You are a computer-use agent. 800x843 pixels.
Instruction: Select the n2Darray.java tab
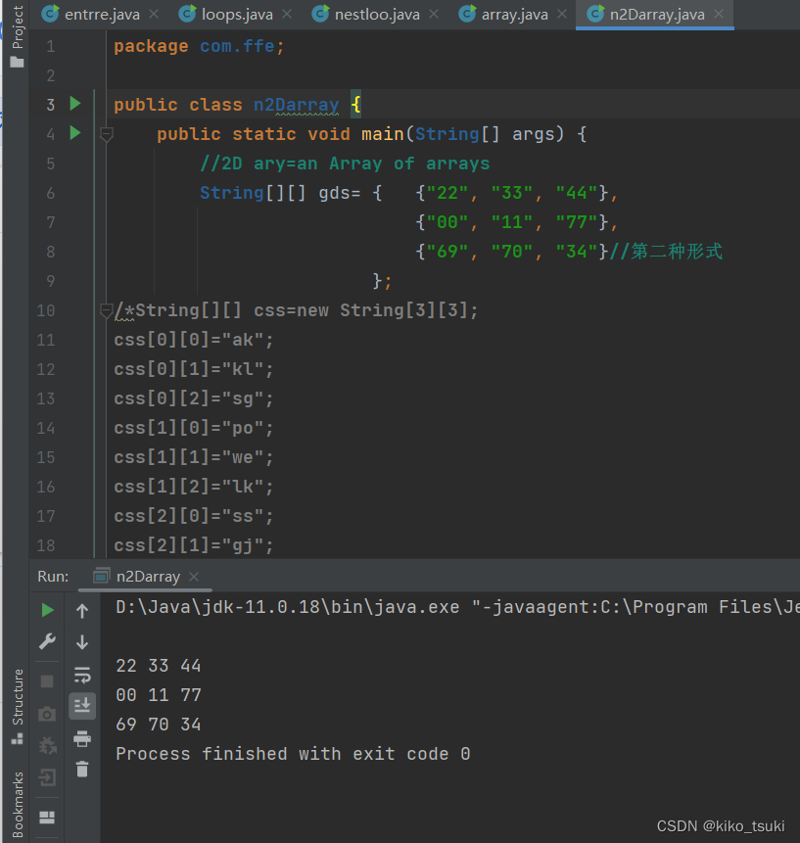(657, 15)
